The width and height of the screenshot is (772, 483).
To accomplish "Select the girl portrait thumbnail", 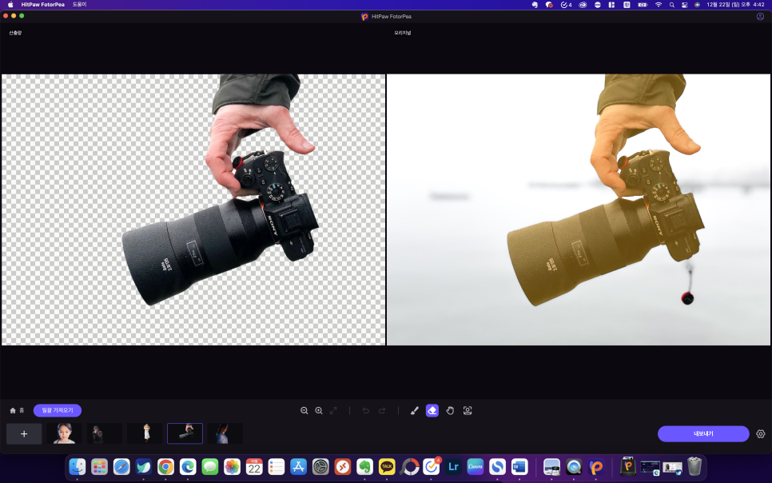I will 64,433.
